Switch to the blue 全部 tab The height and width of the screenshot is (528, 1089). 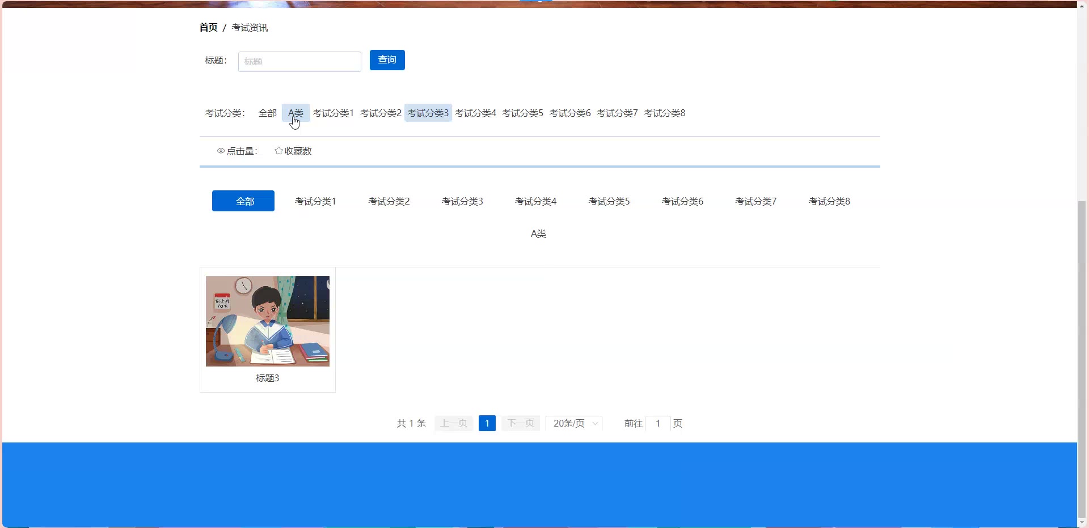coord(243,201)
